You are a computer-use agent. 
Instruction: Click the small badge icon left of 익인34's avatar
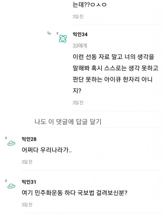point(57,33)
